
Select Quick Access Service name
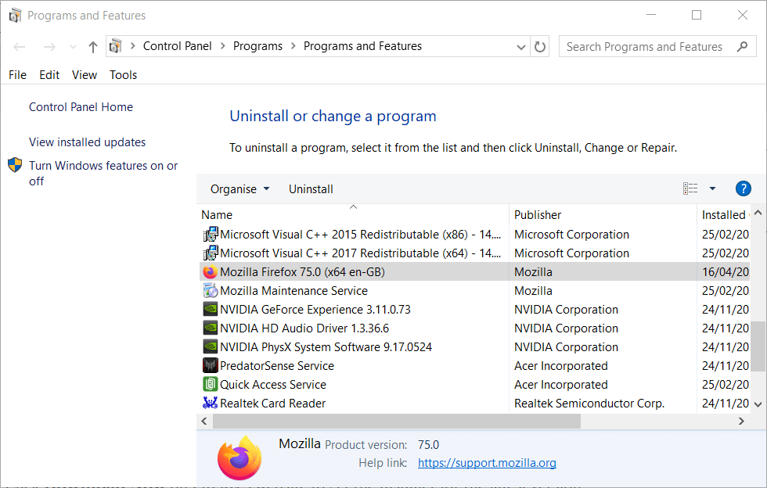[x=273, y=384]
